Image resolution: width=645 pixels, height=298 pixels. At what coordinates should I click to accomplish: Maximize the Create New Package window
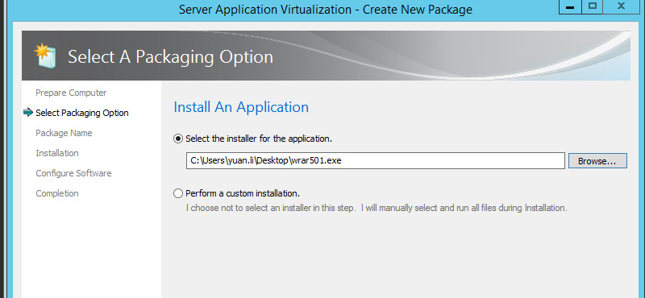593,7
